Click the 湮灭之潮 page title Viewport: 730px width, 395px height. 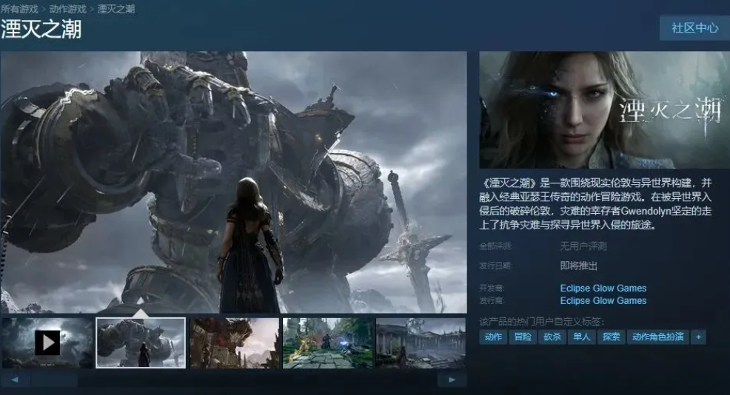[x=41, y=30]
